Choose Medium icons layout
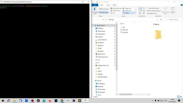This screenshot has height=103, width=183. point(116,11)
